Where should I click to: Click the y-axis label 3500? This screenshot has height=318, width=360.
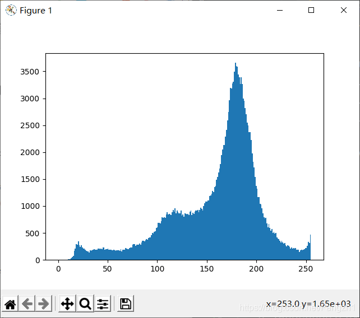(x=30, y=72)
